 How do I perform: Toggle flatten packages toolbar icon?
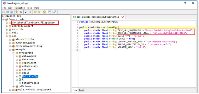tap(21, 12)
